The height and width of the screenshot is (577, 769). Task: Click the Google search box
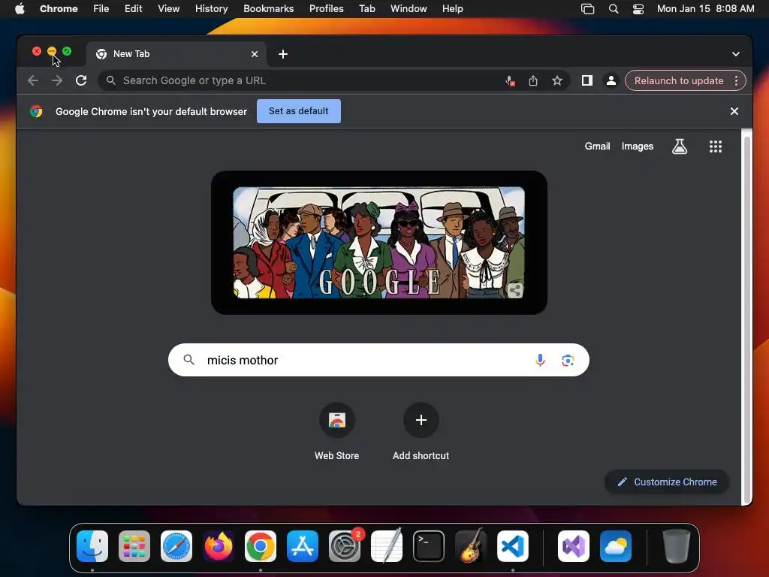(x=378, y=360)
